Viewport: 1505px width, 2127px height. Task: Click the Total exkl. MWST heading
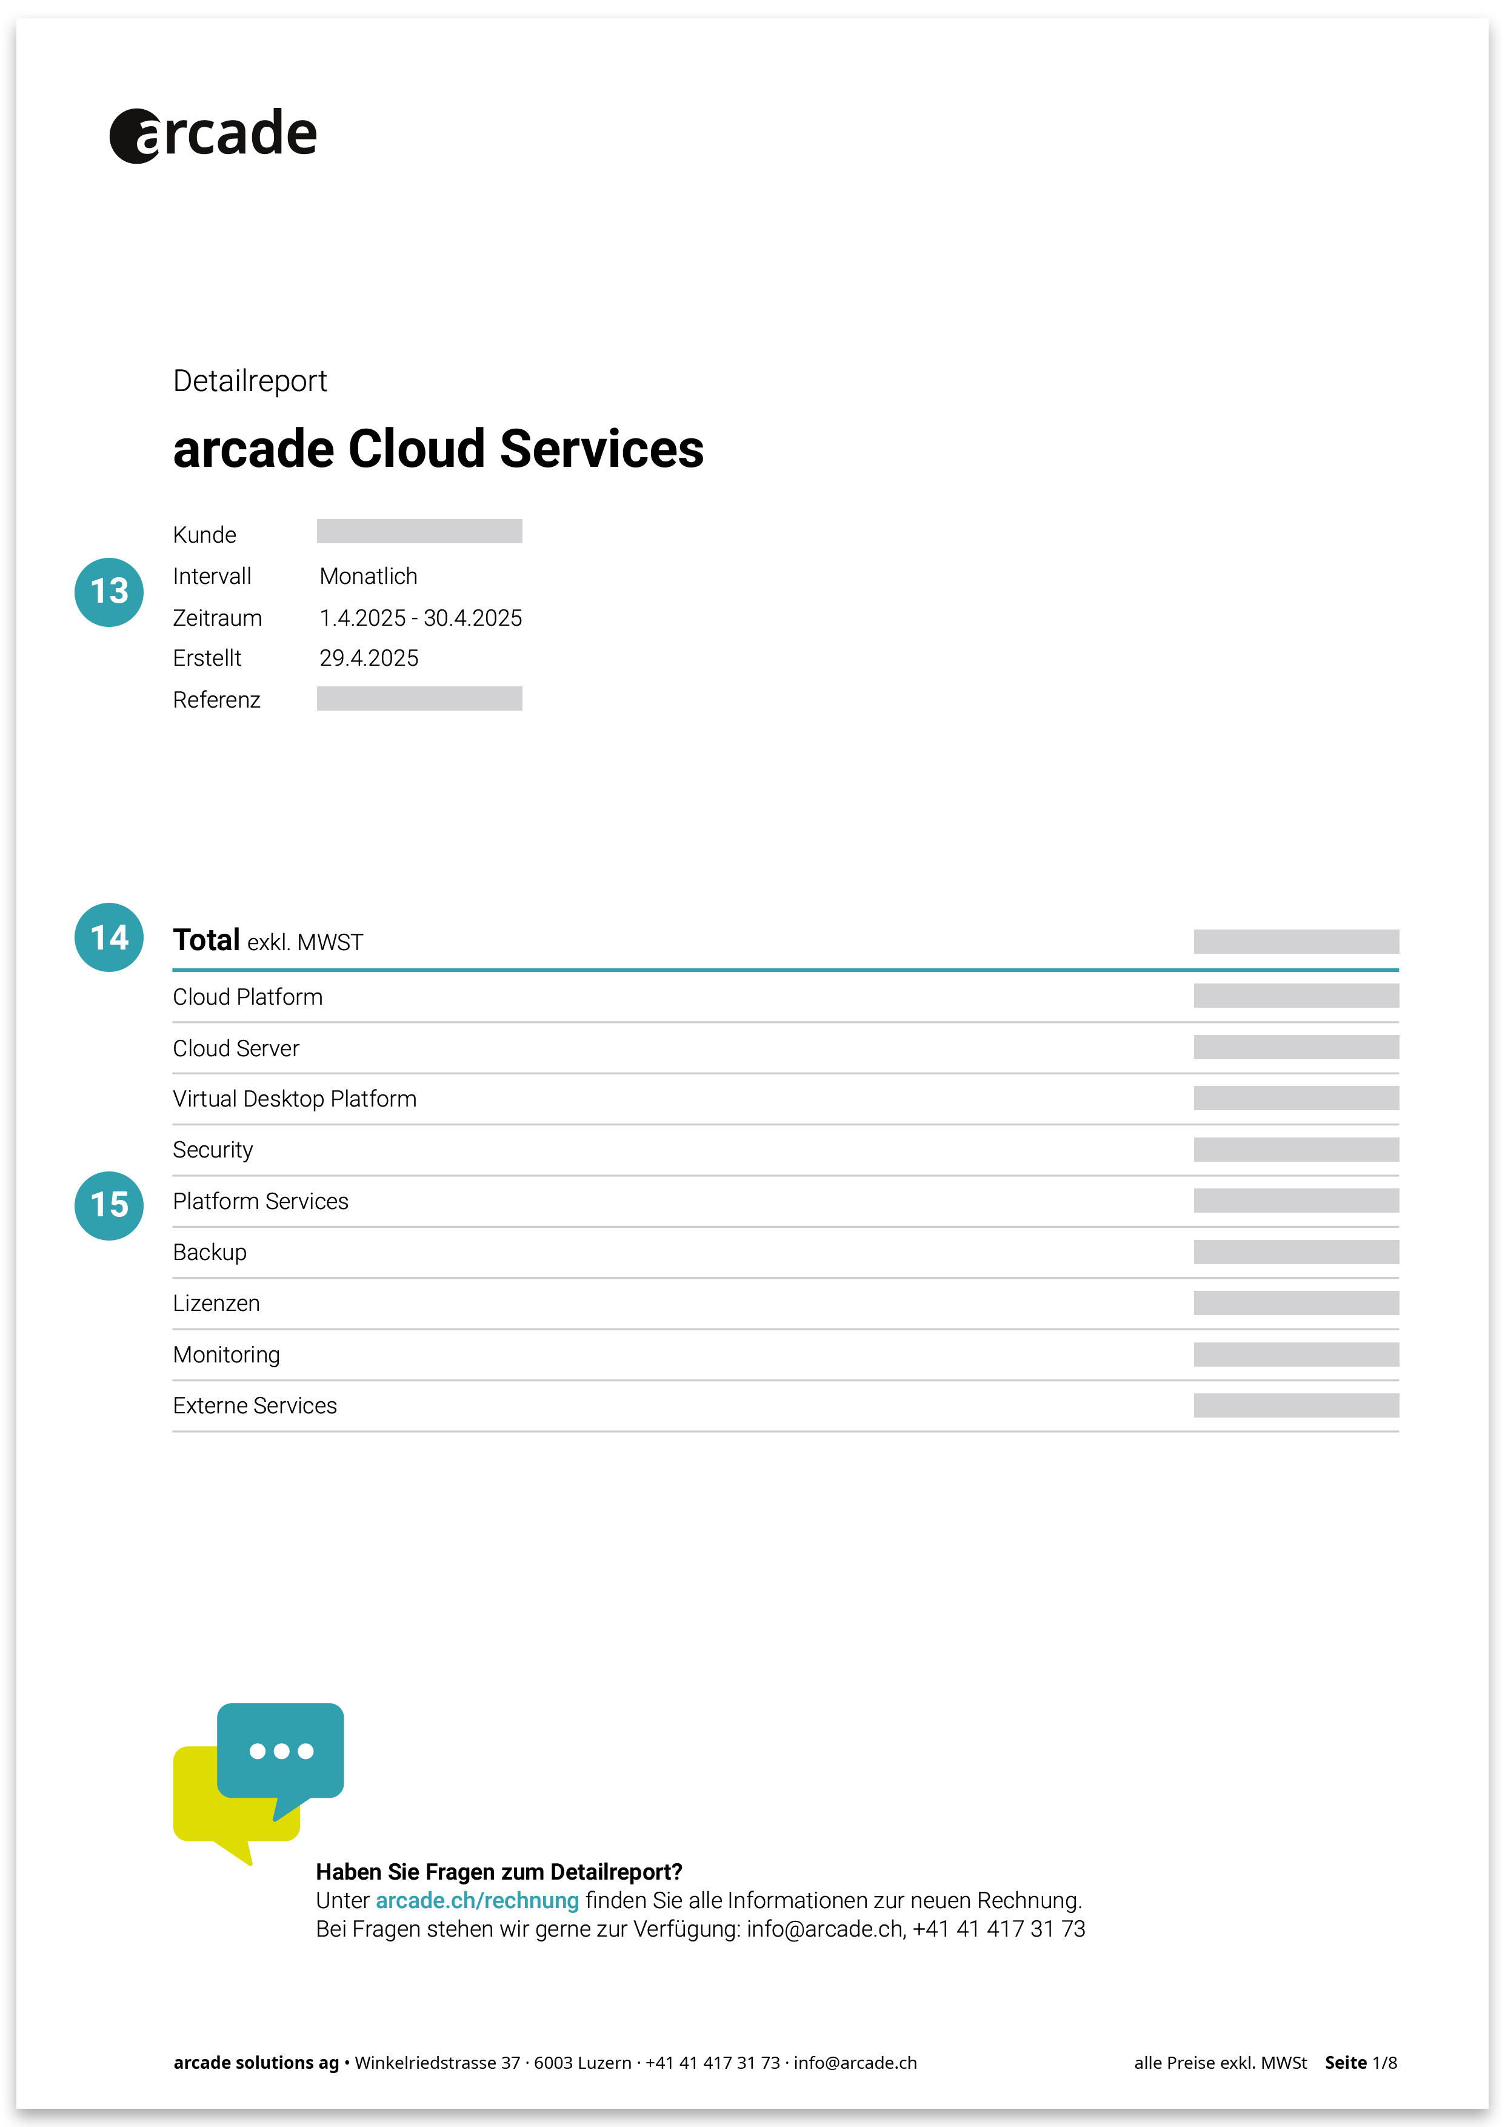coord(268,940)
